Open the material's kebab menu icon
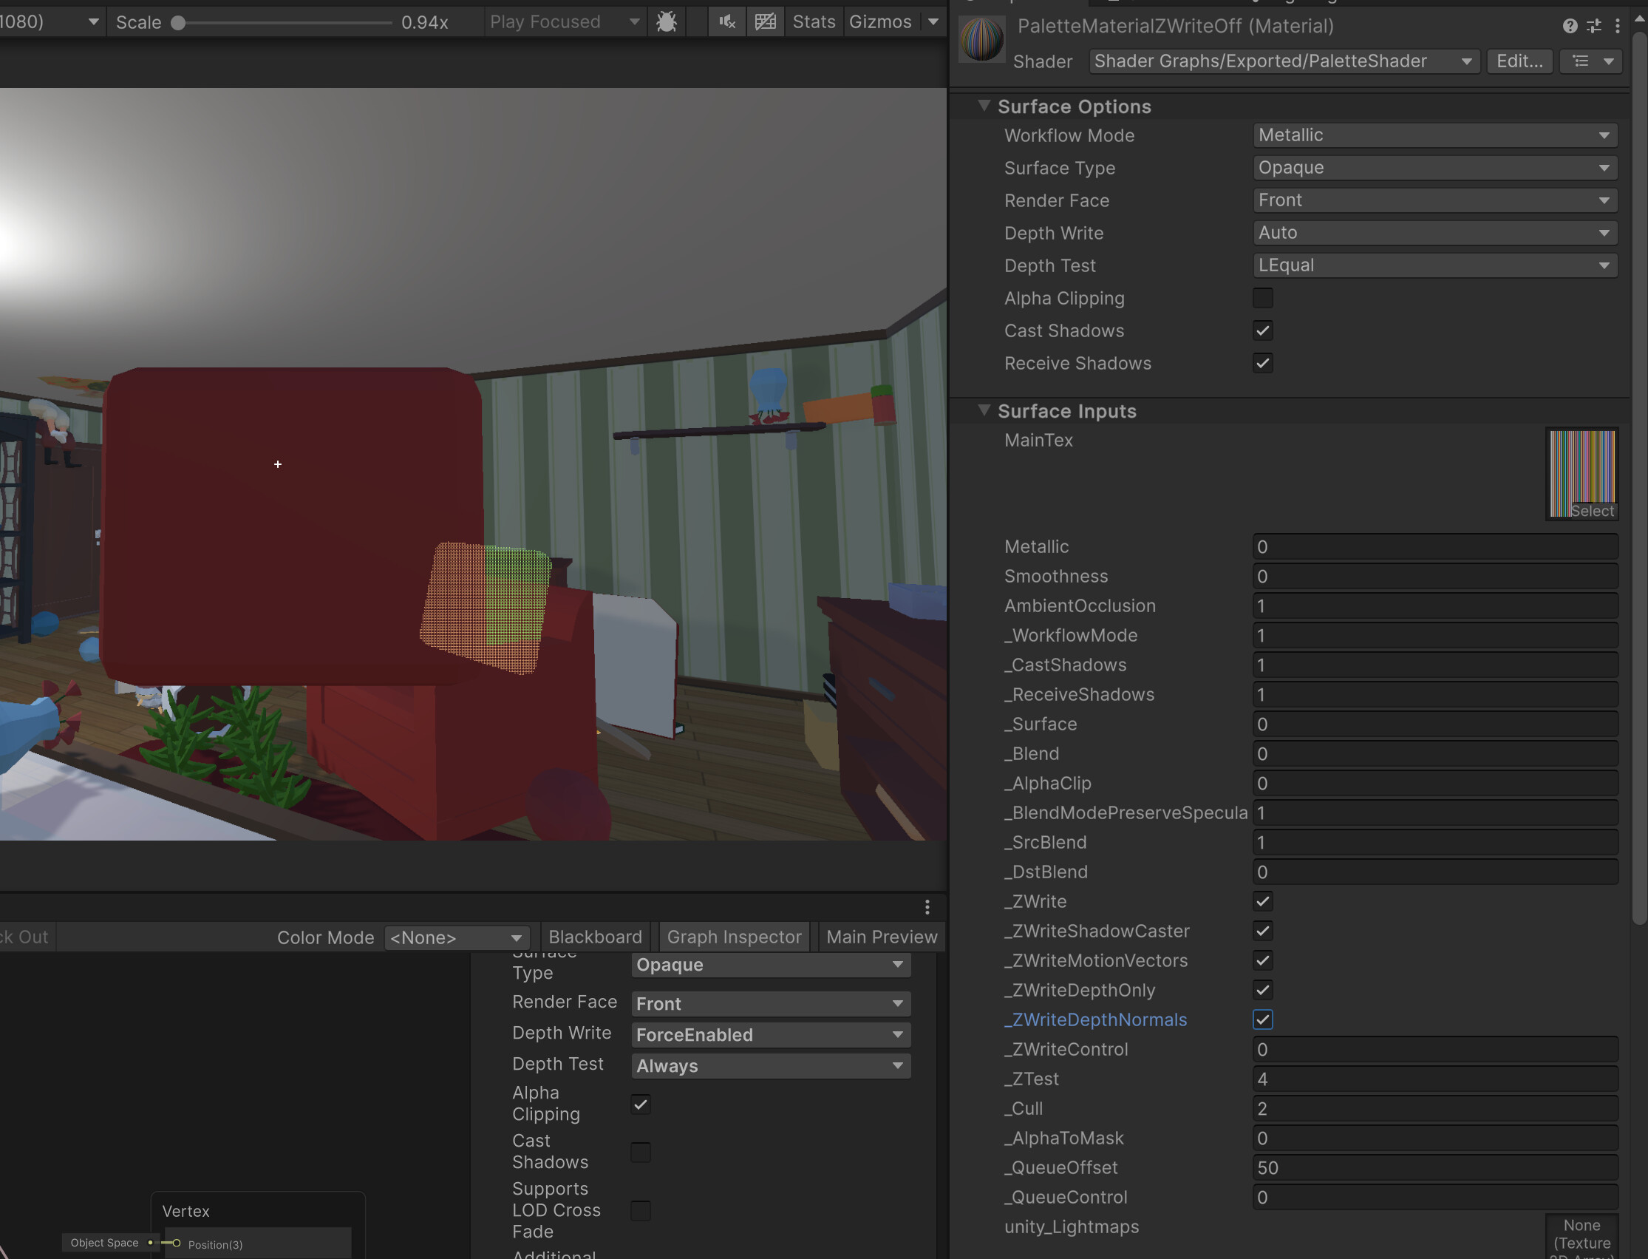The height and width of the screenshot is (1259, 1648). 1616,25
